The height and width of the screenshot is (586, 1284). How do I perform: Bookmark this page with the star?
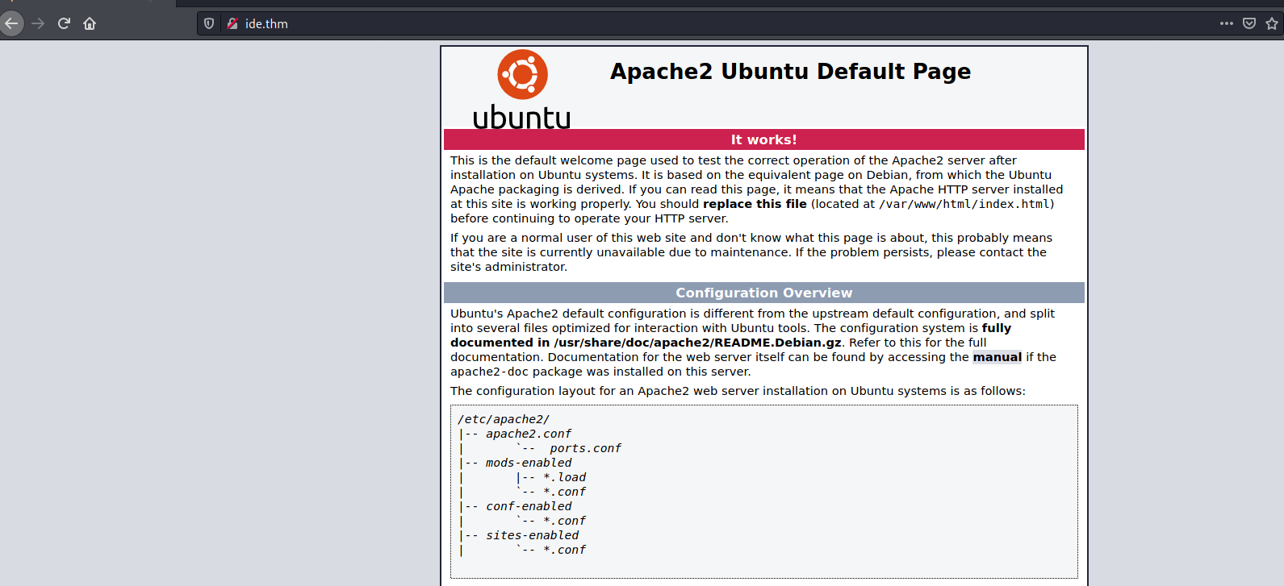1272,23
